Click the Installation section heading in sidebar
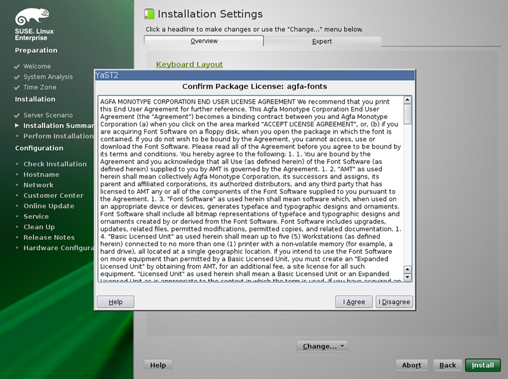The image size is (508, 379). (35, 99)
